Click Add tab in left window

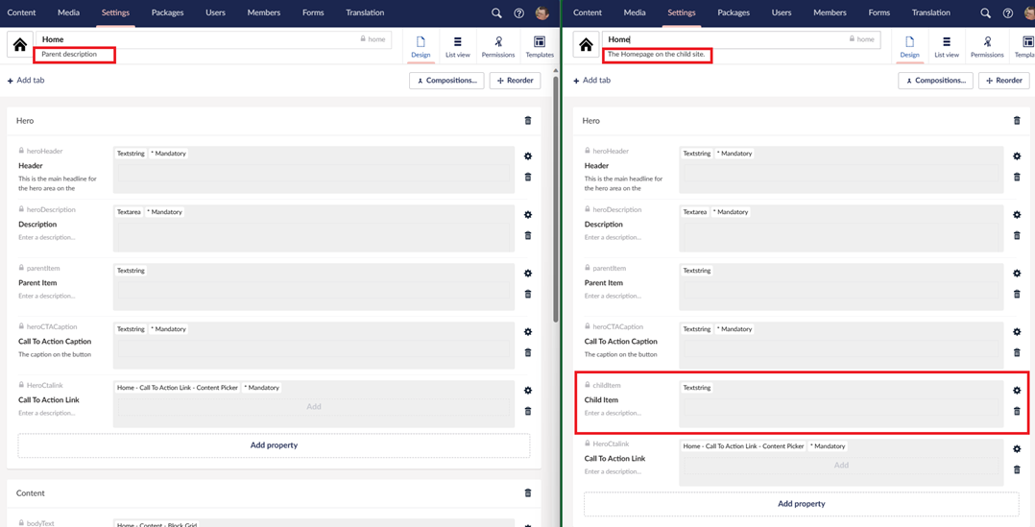click(26, 81)
